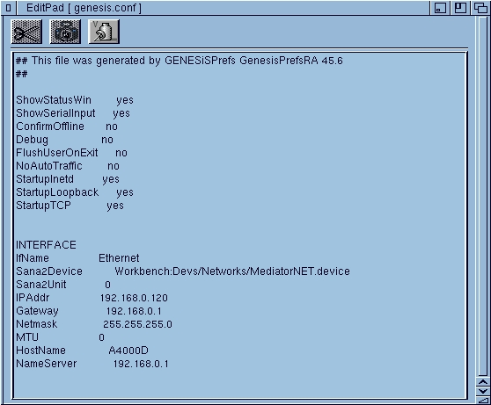Click the zoom gadget in title bar

[x=460, y=8]
